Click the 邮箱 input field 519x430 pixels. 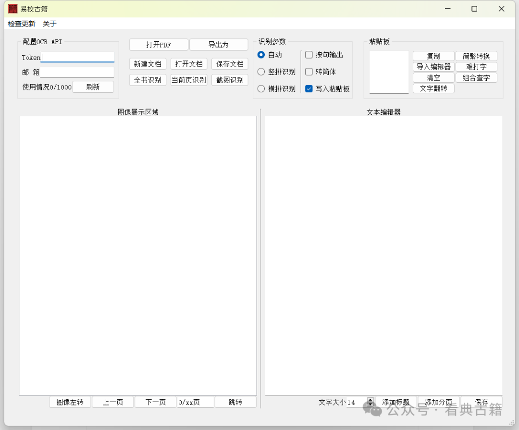77,72
